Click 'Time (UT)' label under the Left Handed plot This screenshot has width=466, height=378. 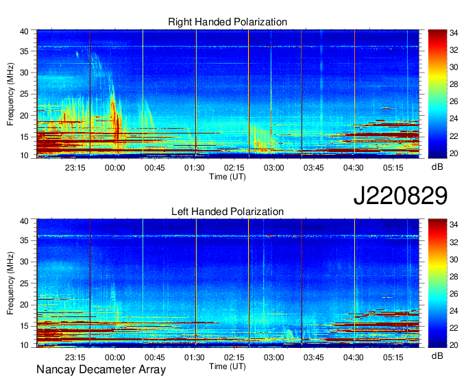click(228, 366)
